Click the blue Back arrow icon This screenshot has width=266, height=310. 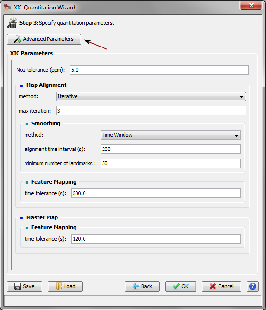pos(136,286)
